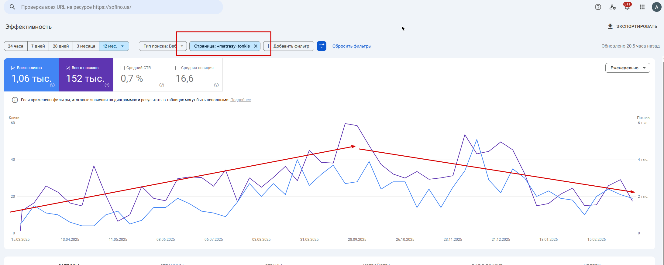Image resolution: width=664 pixels, height=265 pixels.
Task: Click the Экспортировать button
Action: tap(632, 26)
